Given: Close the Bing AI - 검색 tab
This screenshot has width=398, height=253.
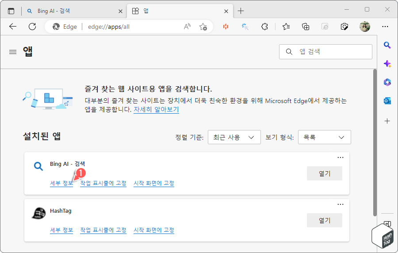Looking at the screenshot, I should (x=121, y=11).
